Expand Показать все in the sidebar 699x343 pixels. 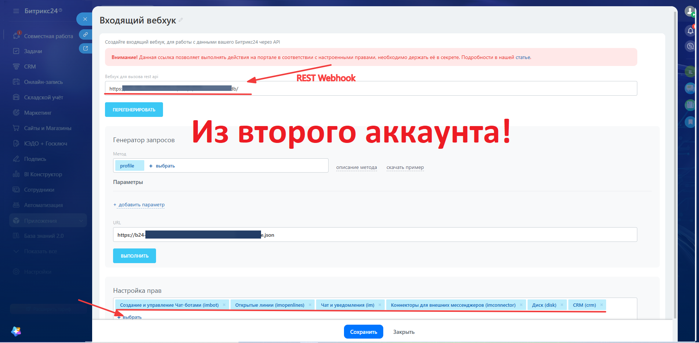pyautogui.click(x=40, y=251)
